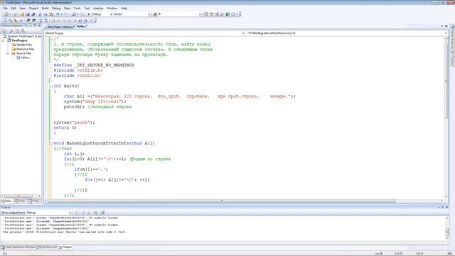455x256 pixels.
Task: Click the Paste clipboard icon
Action: click(51, 14)
